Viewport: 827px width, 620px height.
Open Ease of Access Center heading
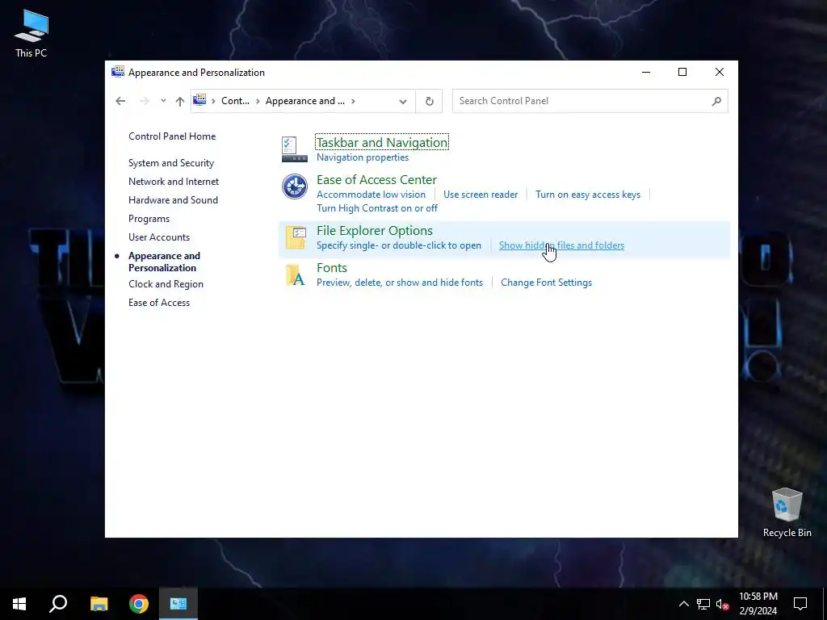[376, 180]
